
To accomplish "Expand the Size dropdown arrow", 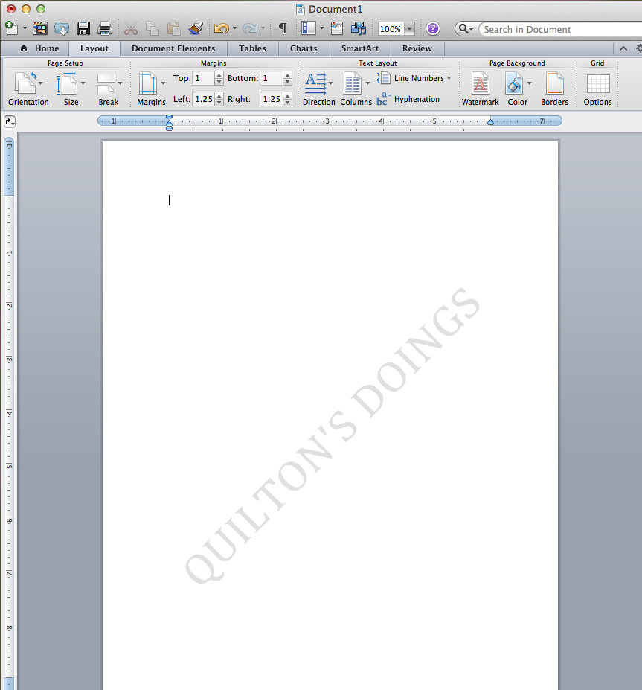I will pos(83,83).
